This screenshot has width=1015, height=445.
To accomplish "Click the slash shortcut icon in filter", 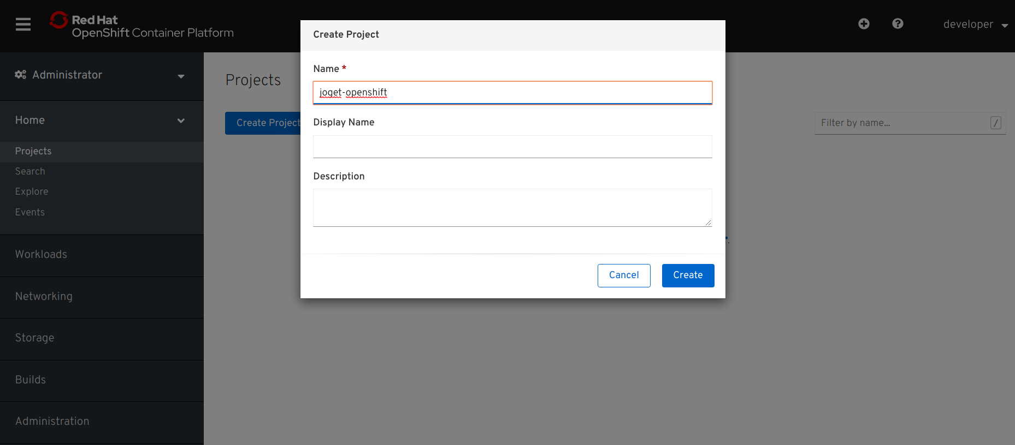I will (x=995, y=123).
